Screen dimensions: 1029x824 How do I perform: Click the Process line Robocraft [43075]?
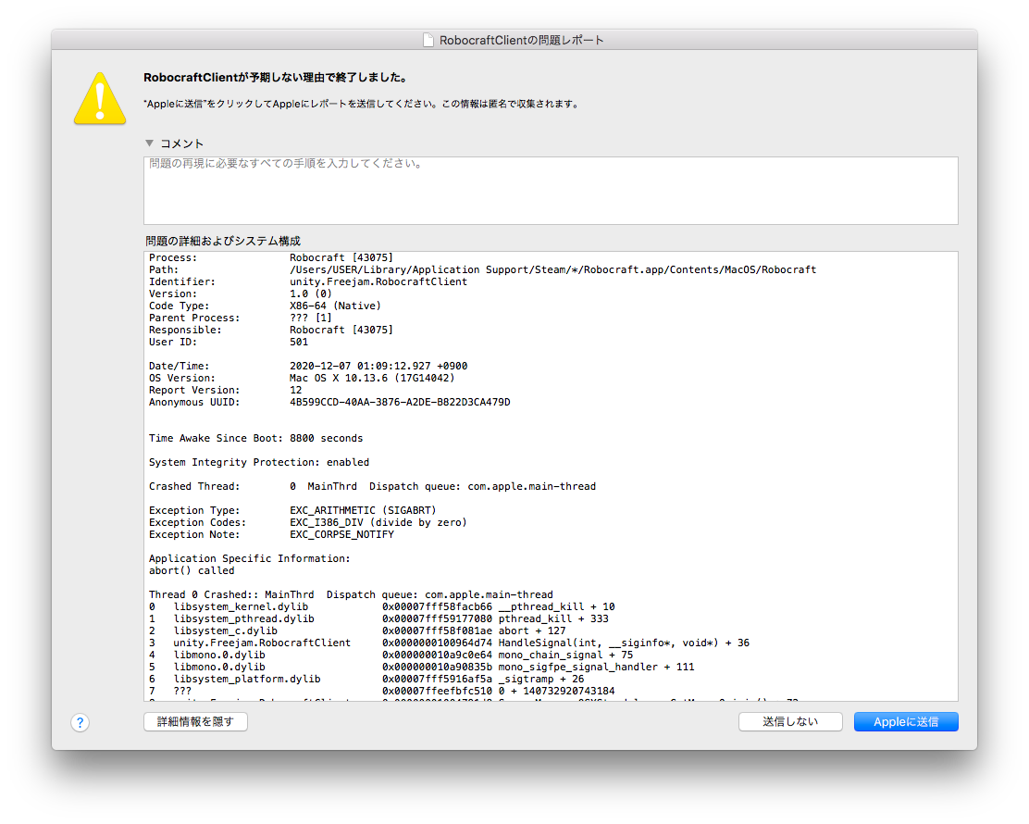coord(271,257)
